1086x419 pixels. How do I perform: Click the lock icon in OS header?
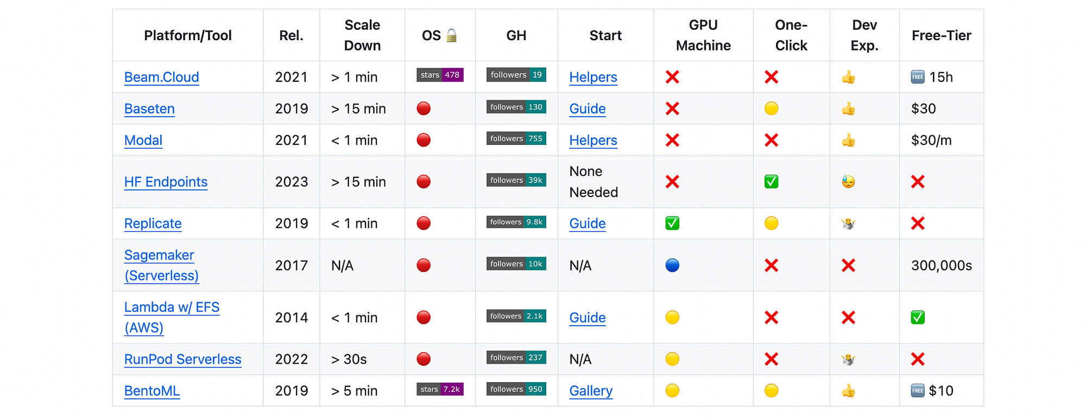[451, 36]
